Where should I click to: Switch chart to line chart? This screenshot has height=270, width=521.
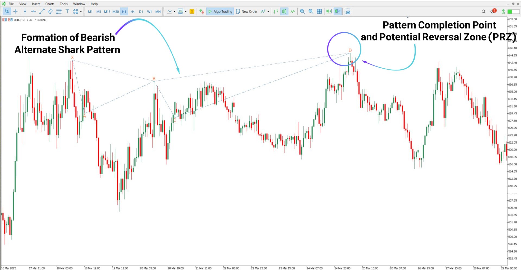(293, 11)
